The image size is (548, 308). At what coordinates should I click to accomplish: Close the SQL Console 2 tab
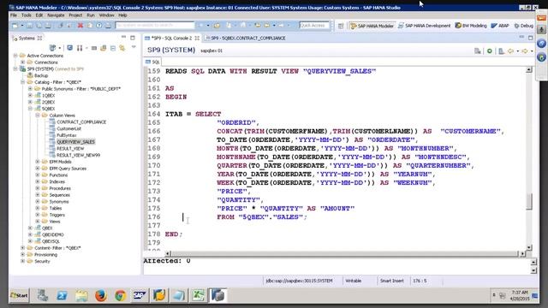point(197,38)
